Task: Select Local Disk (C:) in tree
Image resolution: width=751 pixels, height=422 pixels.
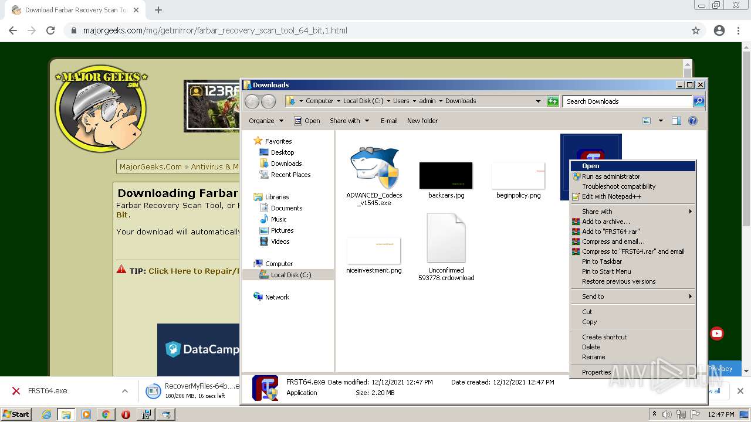Action: 290,275
